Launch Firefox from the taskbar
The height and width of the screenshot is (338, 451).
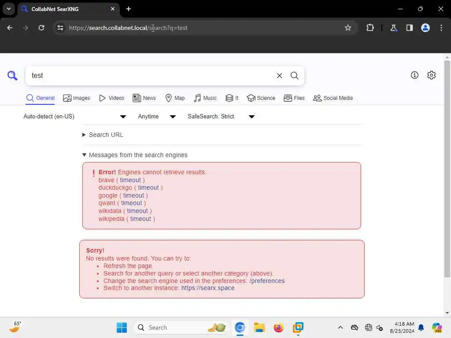(278, 327)
